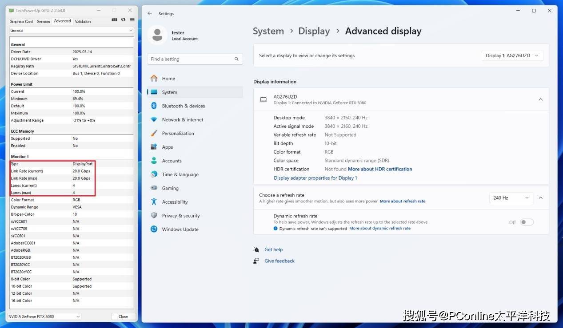This screenshot has height=328, width=563.
Task: Click the Link Rate (current) value
Action: tap(82, 171)
